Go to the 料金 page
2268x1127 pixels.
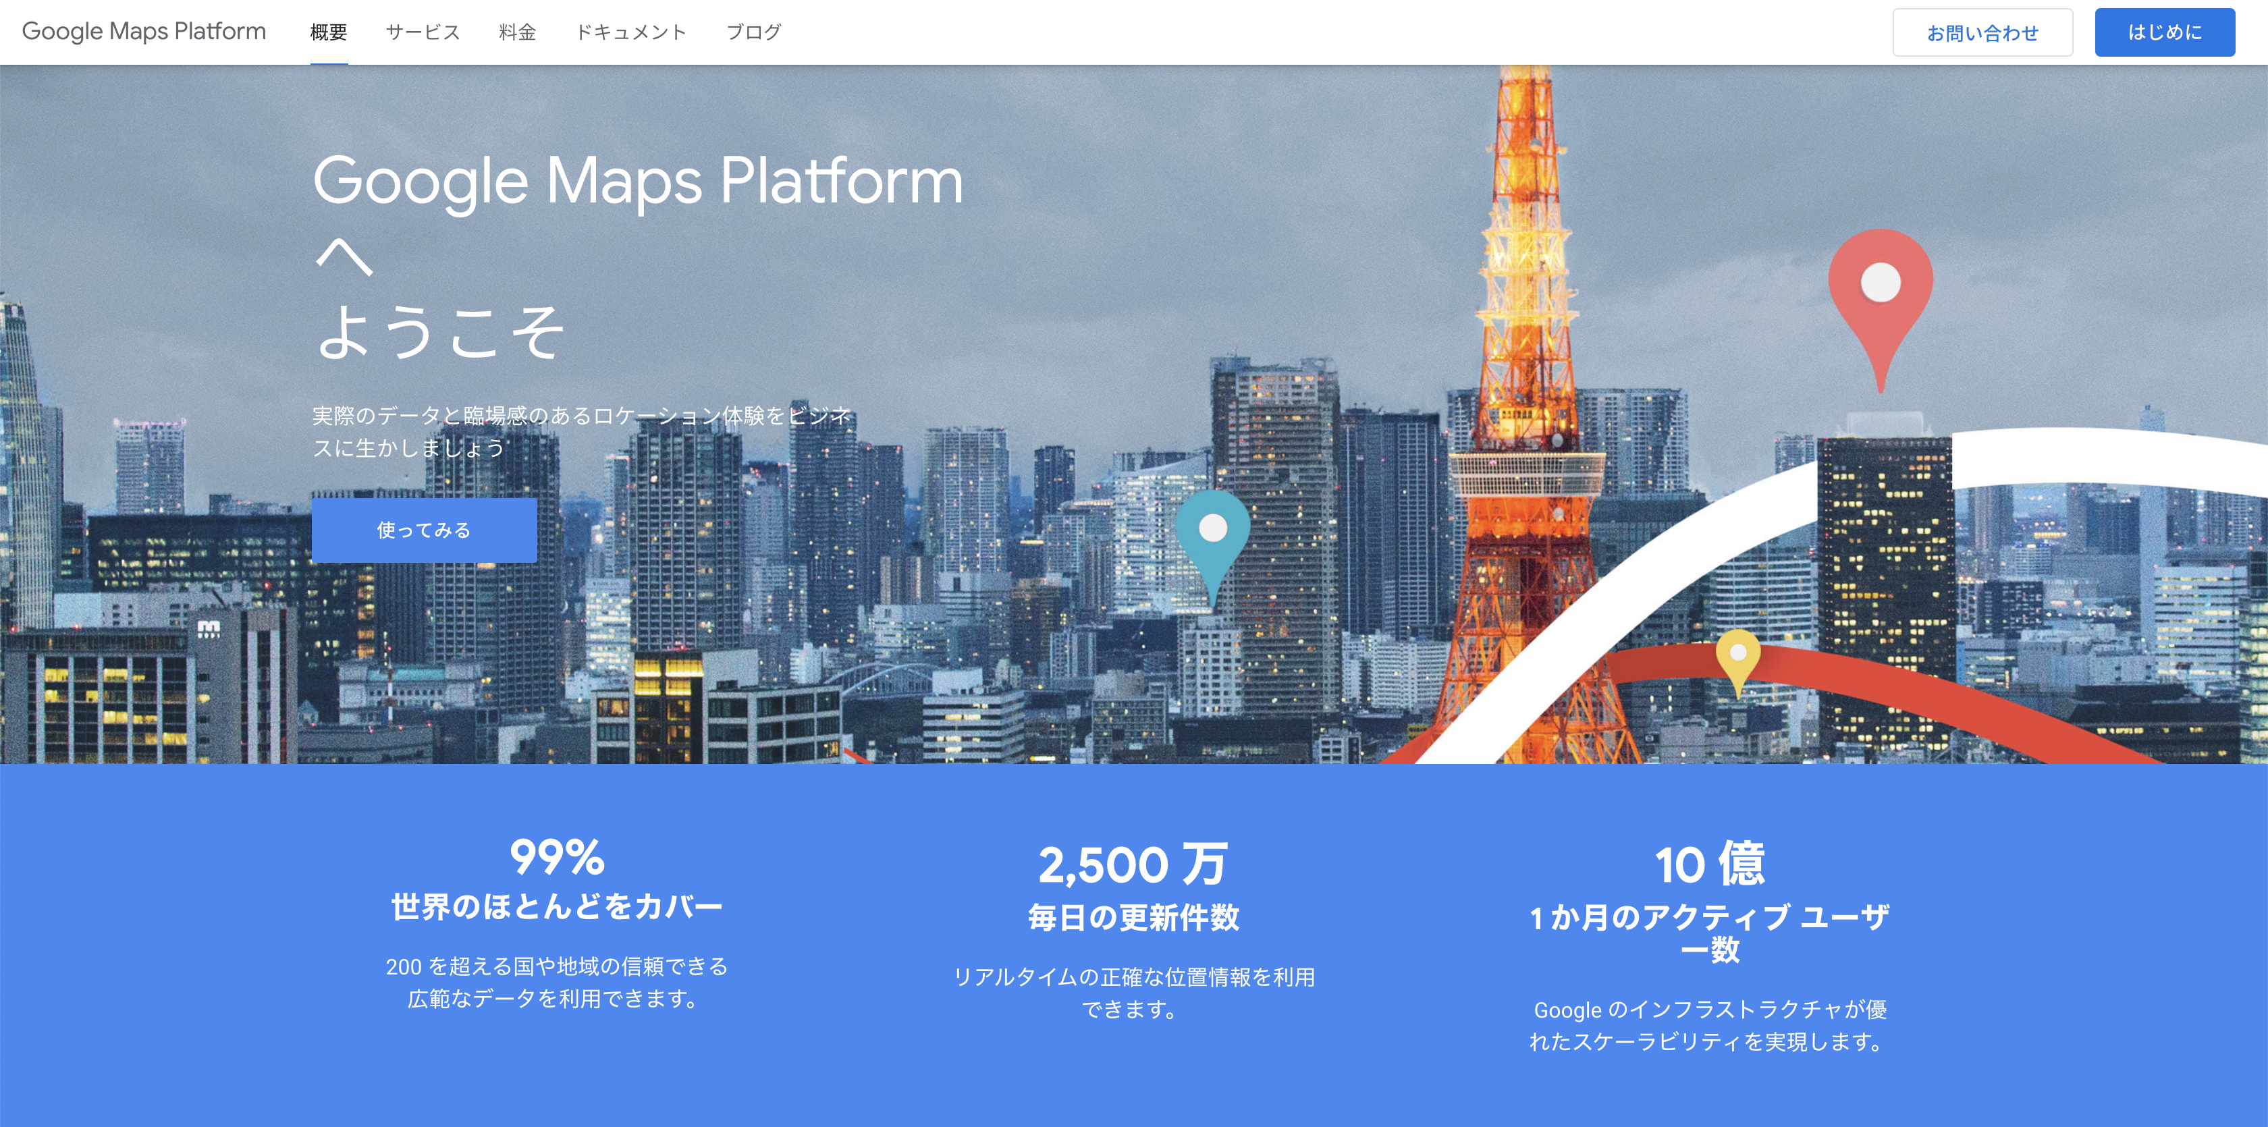pos(517,32)
